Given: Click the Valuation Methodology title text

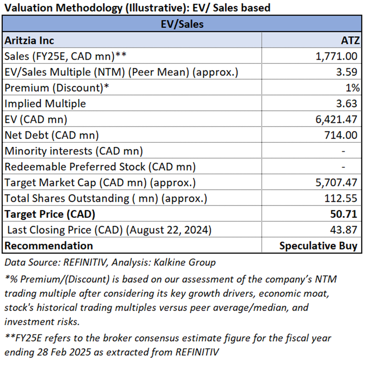Looking at the screenshot, I should (137, 8).
